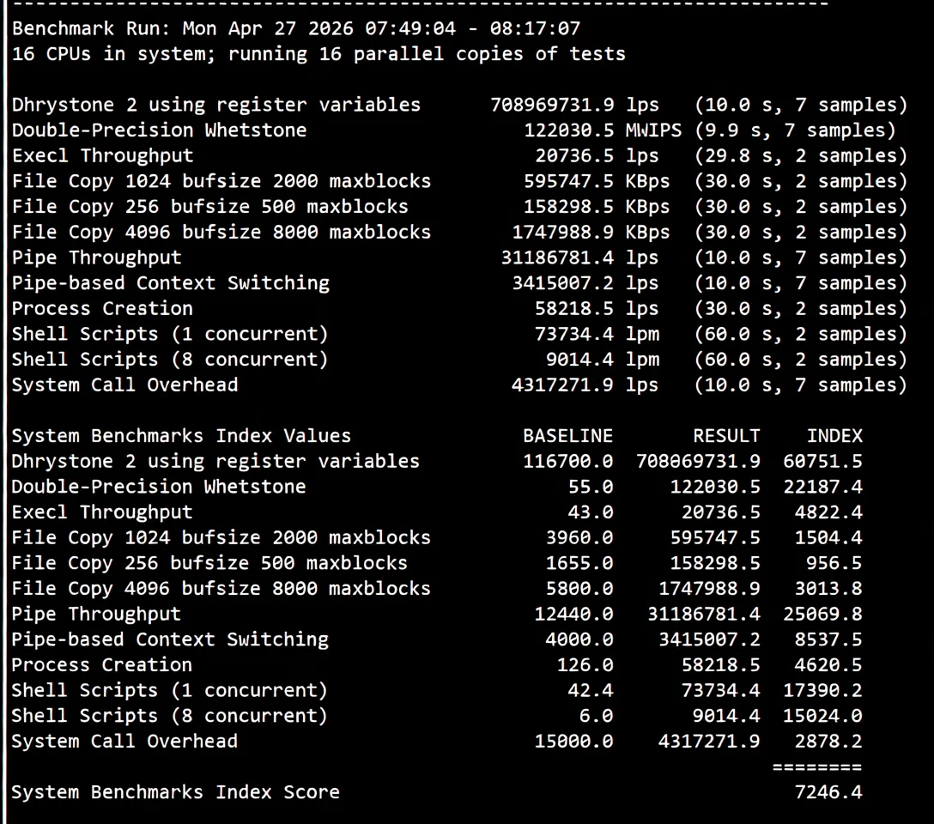
Task: Click the Process Creation index 4620.5
Action: point(828,665)
